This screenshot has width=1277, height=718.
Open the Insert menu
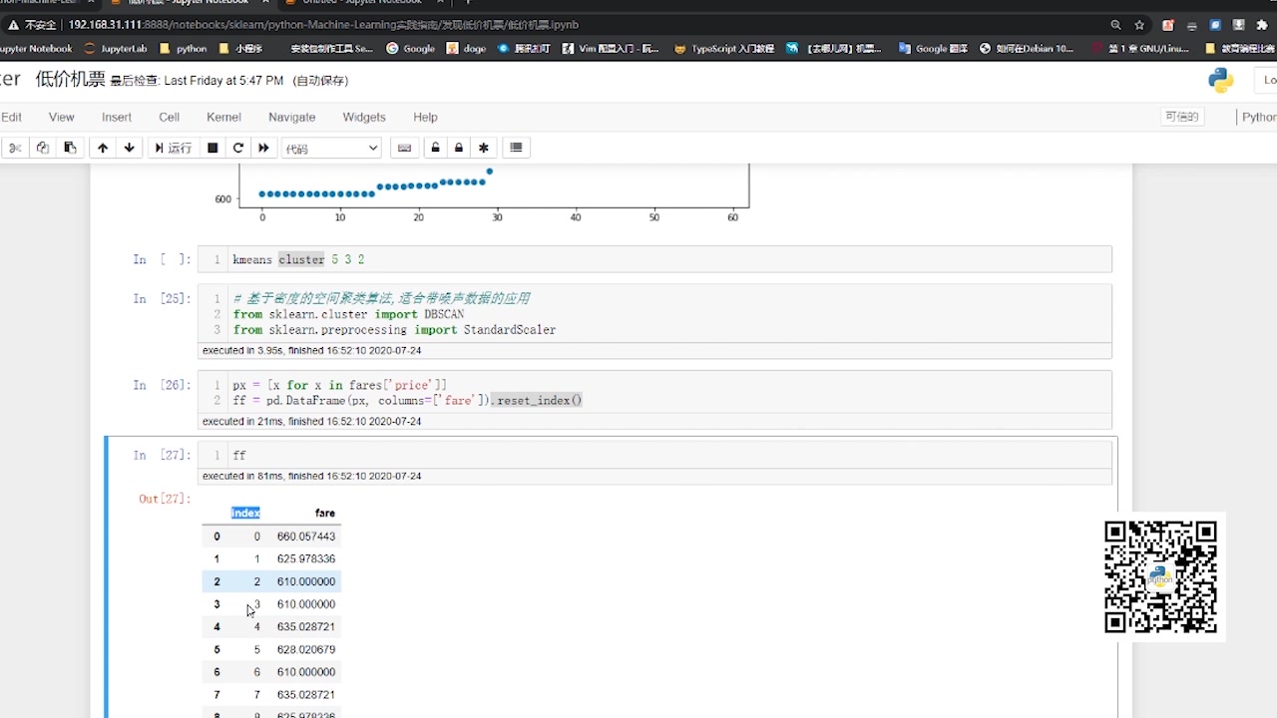point(117,117)
